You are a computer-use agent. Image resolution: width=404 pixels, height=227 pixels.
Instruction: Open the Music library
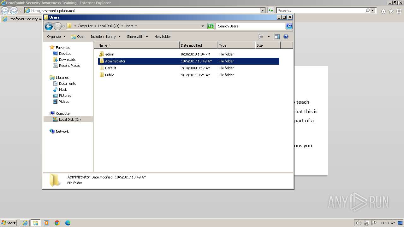pyautogui.click(x=63, y=90)
